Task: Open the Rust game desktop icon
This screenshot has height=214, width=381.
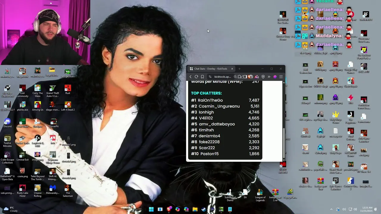Action: pyautogui.click(x=68, y=90)
